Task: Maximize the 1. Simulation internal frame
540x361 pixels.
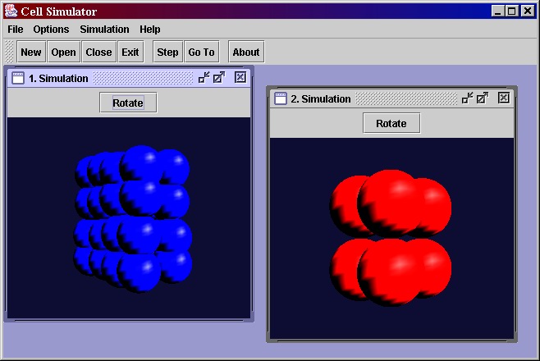Action: (219, 78)
